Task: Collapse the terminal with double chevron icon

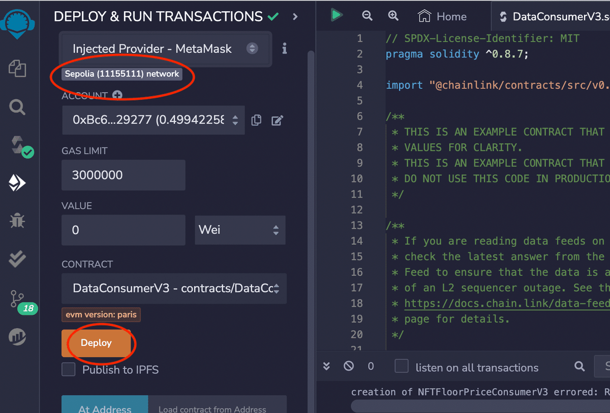Action: pyautogui.click(x=327, y=366)
